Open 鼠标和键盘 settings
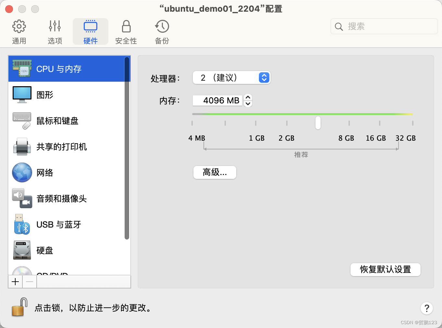This screenshot has height=328, width=442. [x=57, y=121]
